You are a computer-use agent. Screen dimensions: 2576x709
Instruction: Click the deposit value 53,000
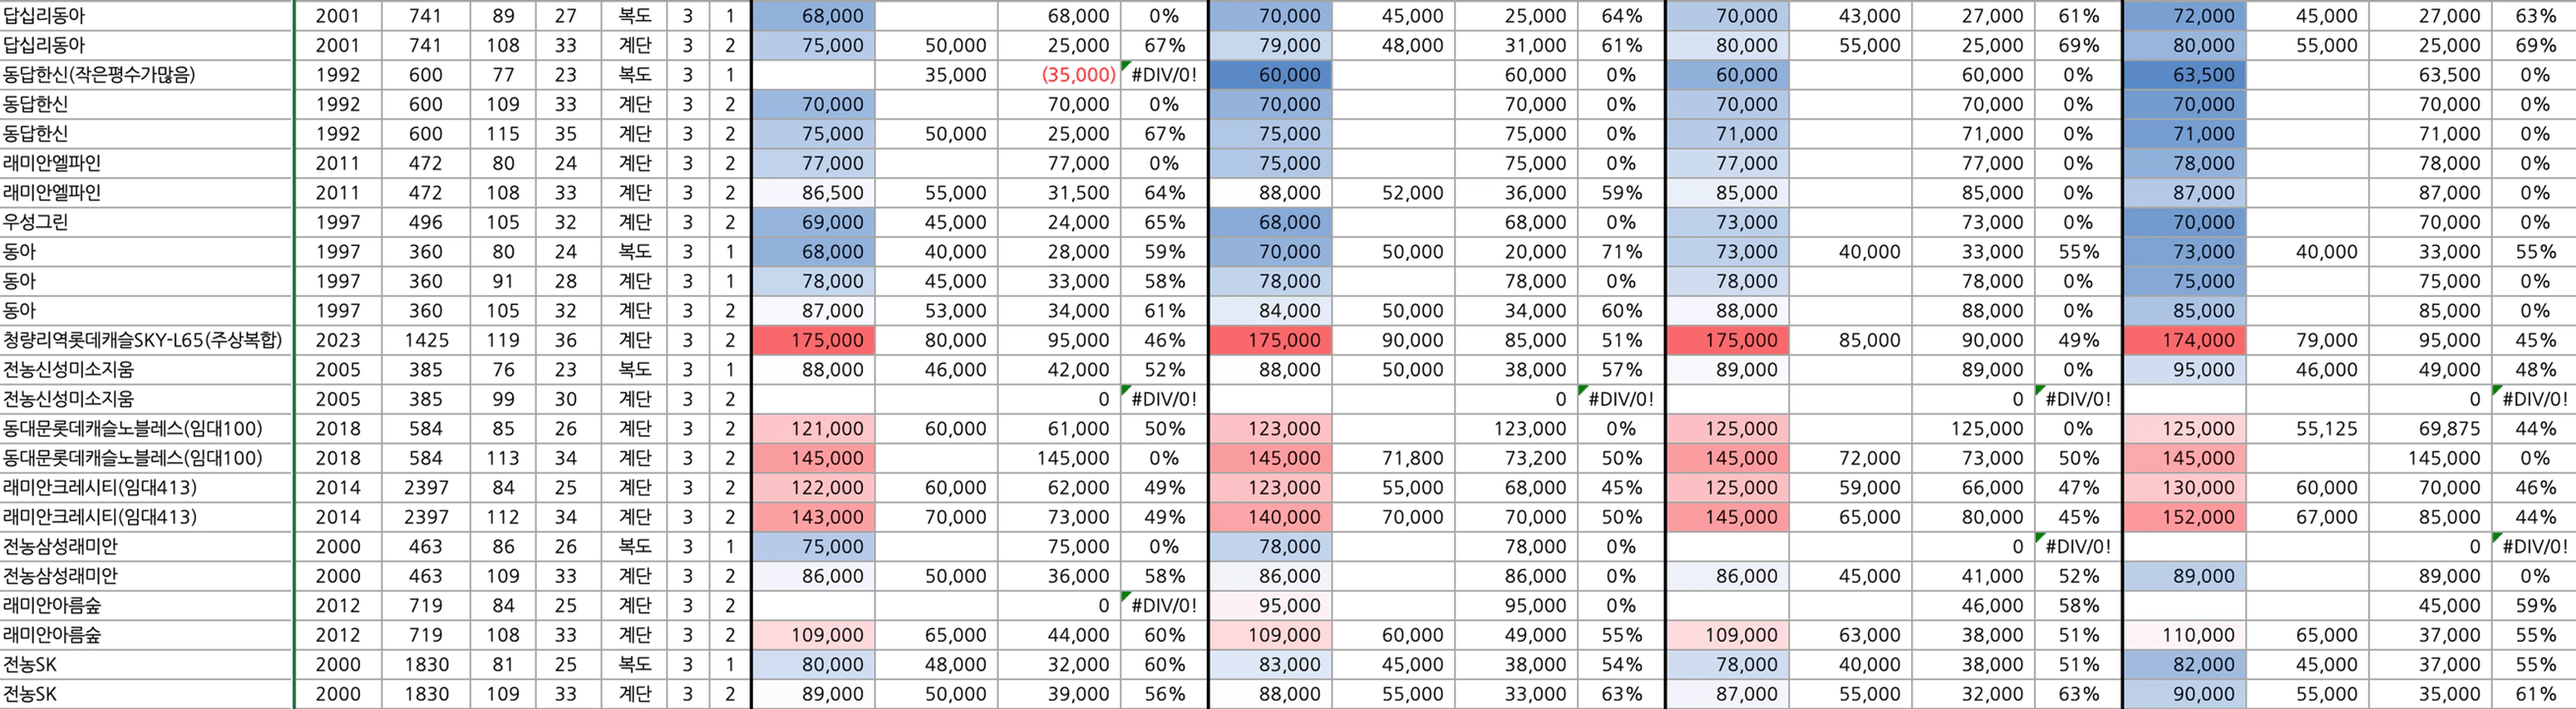tap(936, 311)
